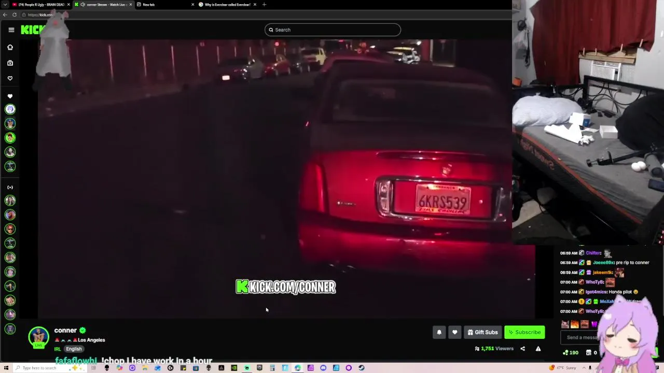Expand the sidebar recommended section arrows
Viewport: 664px width, 373px height.
click(10, 188)
